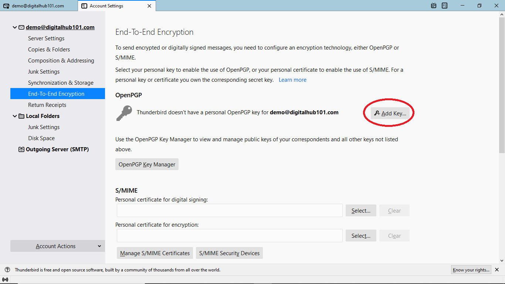Select the Local Folders account
The width and height of the screenshot is (505, 284).
tap(43, 116)
